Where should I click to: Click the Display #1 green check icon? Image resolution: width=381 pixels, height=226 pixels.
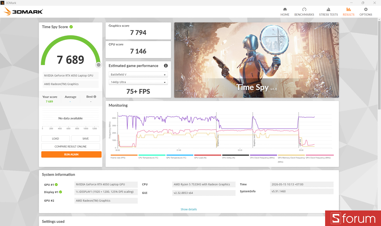pos(60,192)
